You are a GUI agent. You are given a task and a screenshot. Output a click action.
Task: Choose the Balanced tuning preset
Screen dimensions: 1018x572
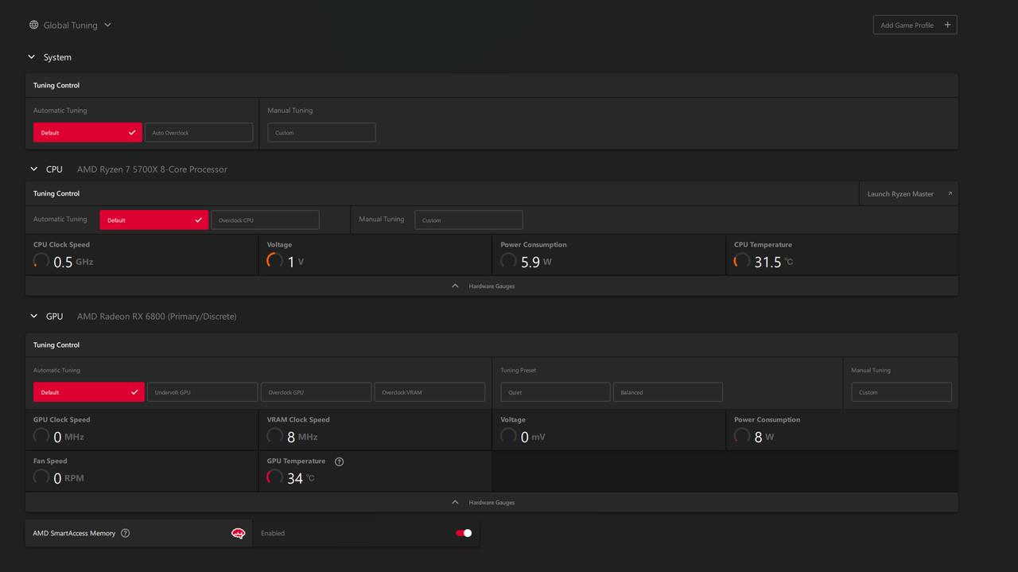668,392
